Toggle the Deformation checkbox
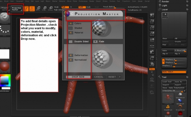 [71, 55]
